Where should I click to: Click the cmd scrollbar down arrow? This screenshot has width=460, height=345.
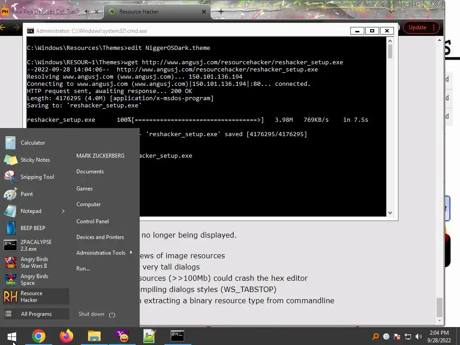coord(390,212)
